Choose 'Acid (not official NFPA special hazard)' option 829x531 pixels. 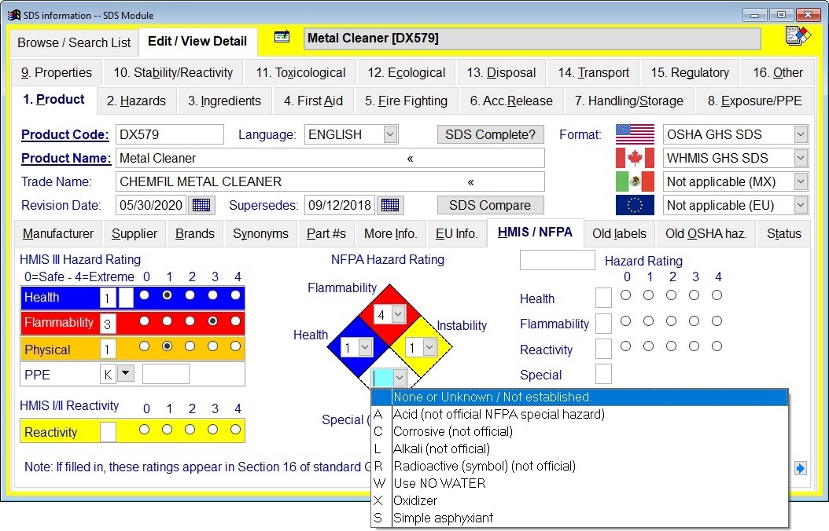(x=580, y=414)
